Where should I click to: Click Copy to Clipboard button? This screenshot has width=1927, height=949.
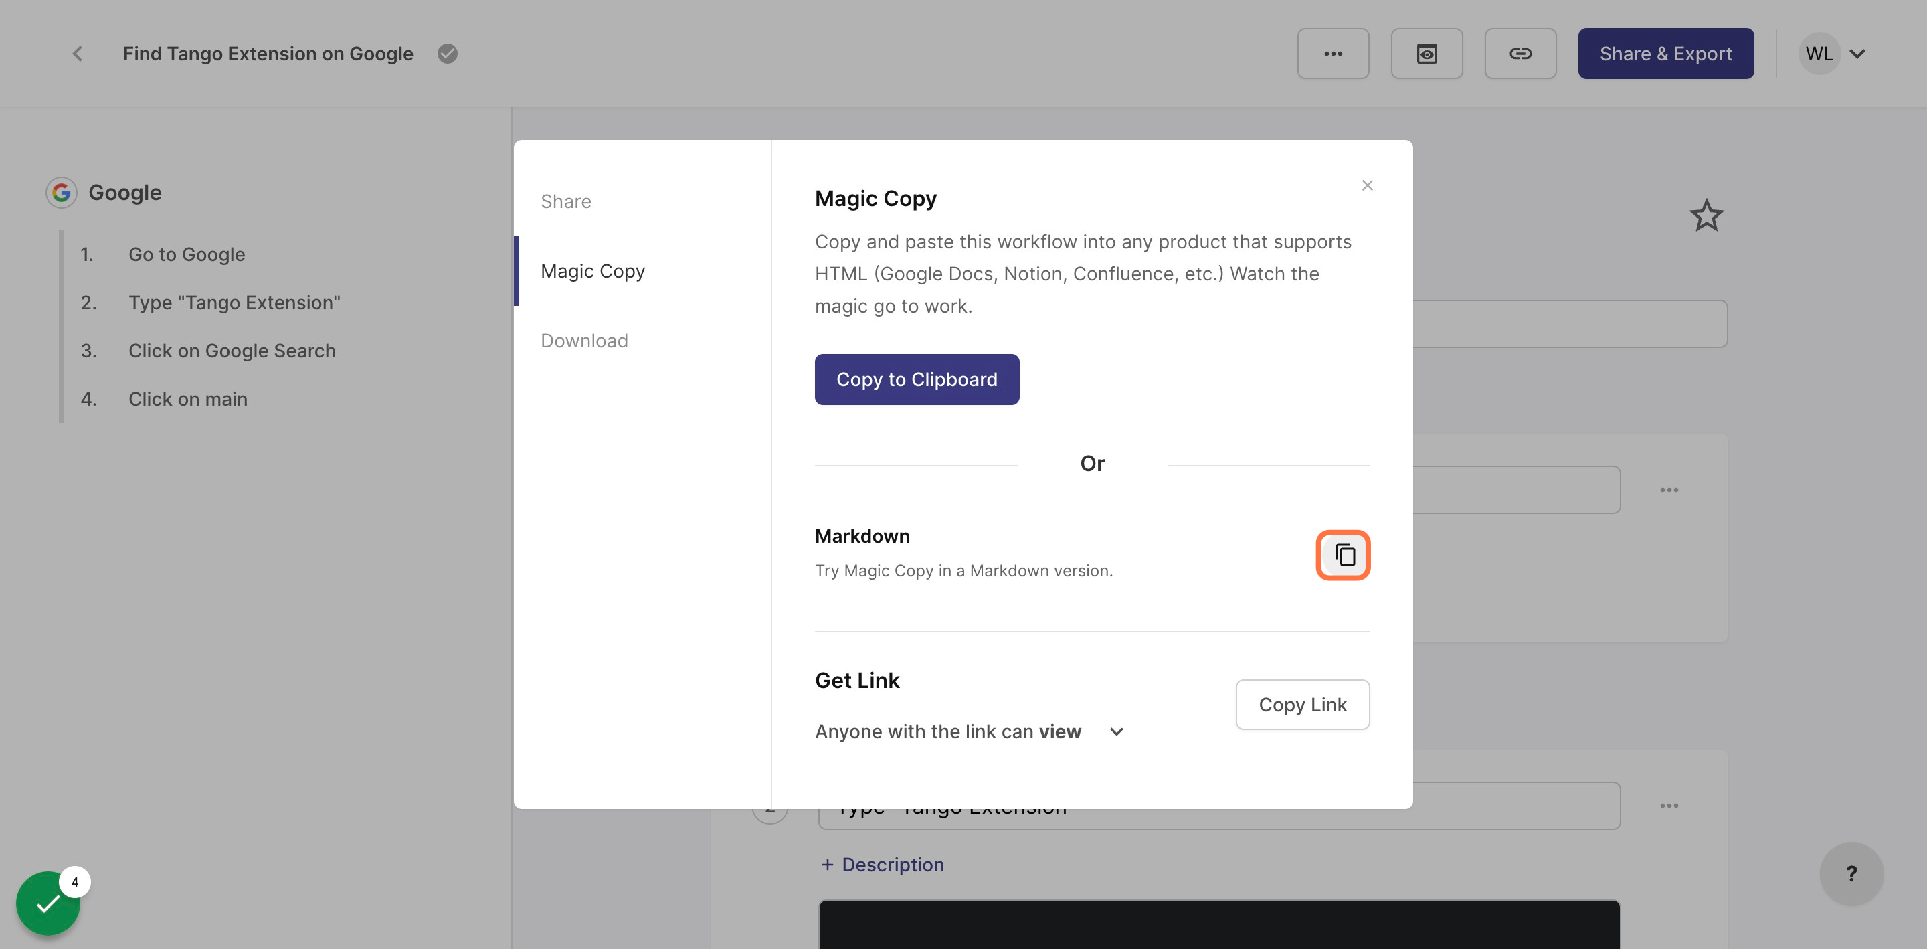click(x=917, y=379)
